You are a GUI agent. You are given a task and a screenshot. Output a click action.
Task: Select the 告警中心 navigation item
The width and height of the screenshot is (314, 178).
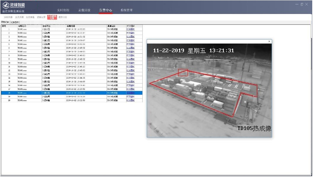105,10
